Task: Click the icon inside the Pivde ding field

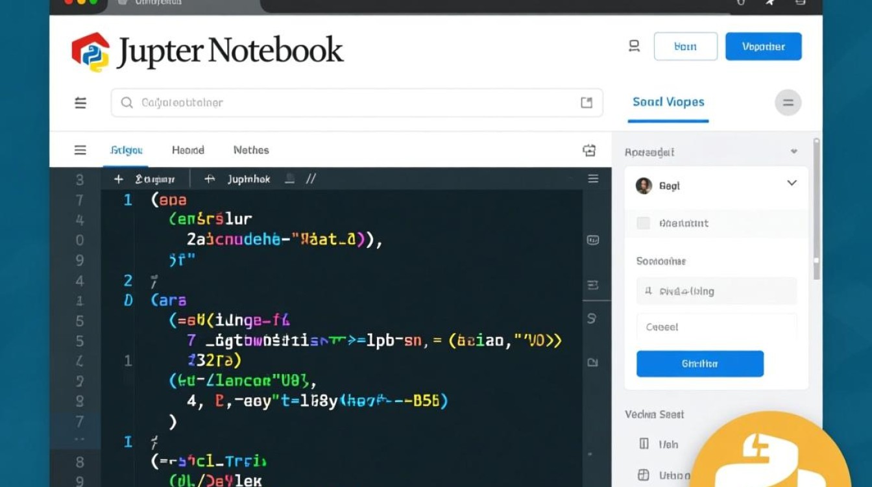Action: [648, 291]
